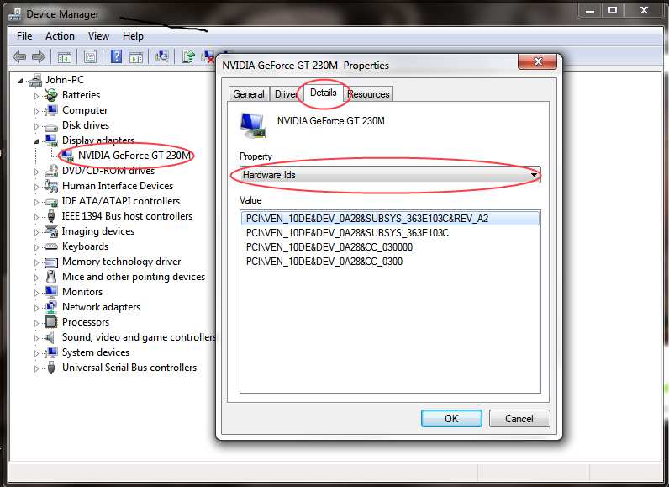Click the Batteries category icon

click(50, 95)
